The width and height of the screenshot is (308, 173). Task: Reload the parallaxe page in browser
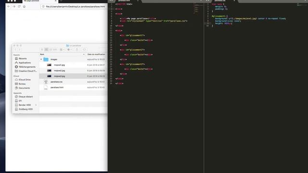click(19, 6)
